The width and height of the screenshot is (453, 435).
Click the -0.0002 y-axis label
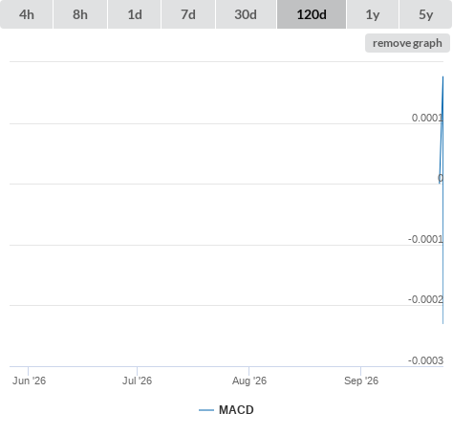point(425,299)
